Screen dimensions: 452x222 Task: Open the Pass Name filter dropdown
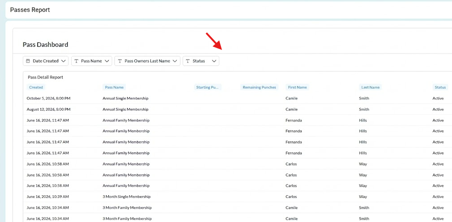92,61
